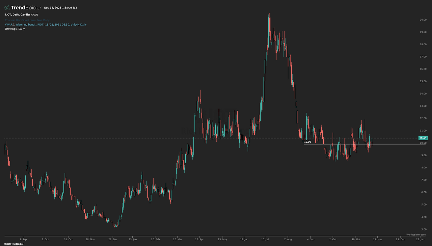Click the TrendSpider logo
Viewport: 432px width, 246px height.
coord(23,7)
